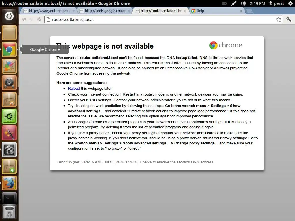Open the Ubuntu Dash home launcher
295x221 pixels.
9,16
